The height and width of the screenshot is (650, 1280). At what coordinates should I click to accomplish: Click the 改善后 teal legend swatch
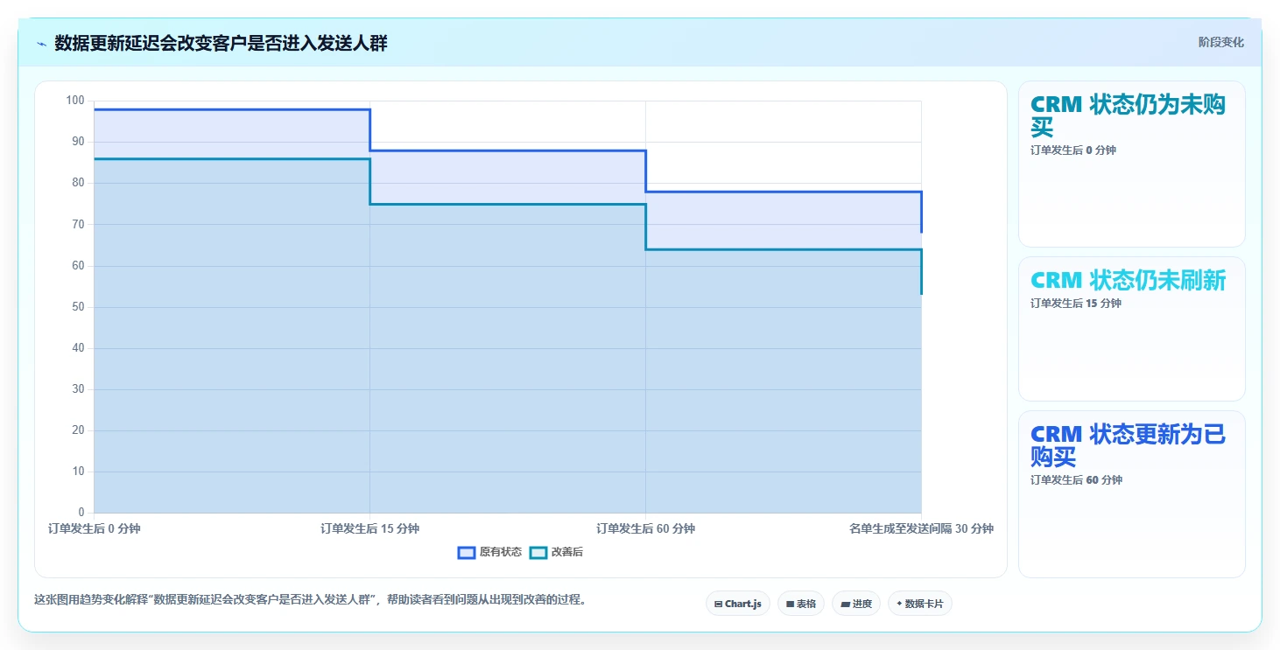538,552
